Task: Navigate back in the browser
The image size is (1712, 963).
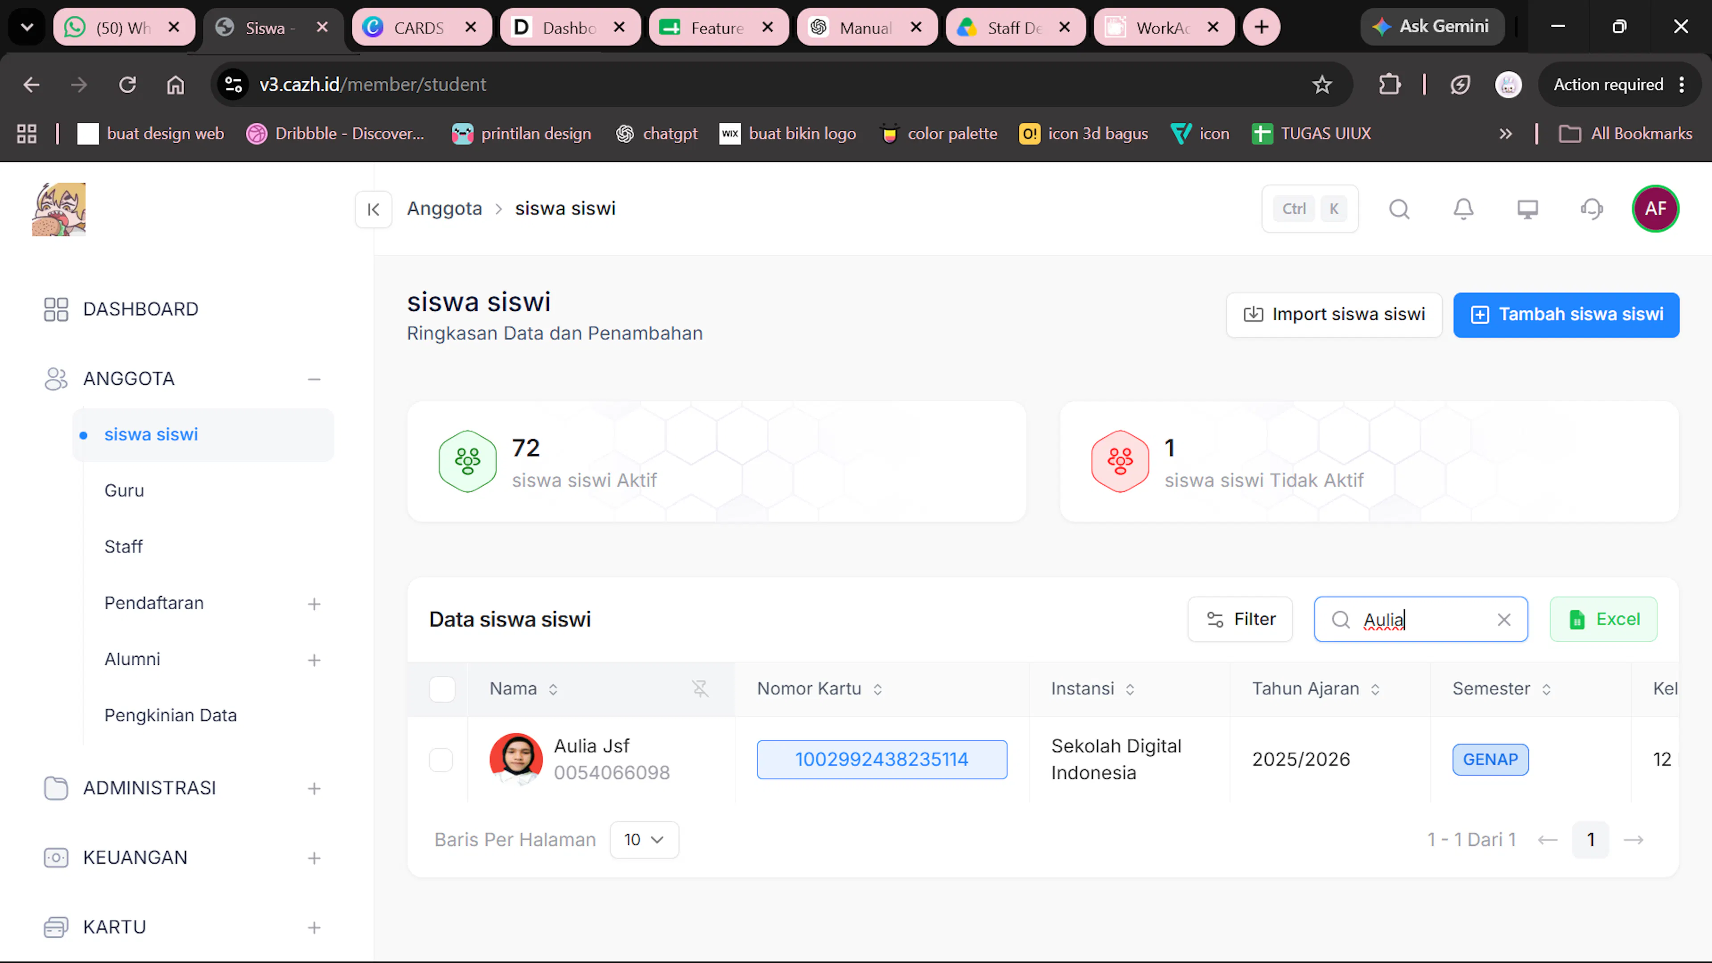Action: point(31,84)
